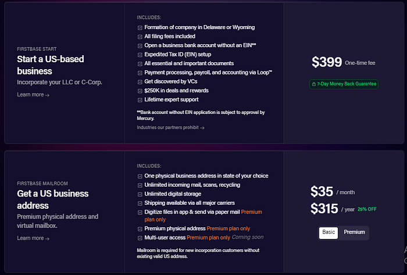This screenshot has height=275, width=407.
Task: Switch pricing to the Premium plan
Action: (x=354, y=232)
